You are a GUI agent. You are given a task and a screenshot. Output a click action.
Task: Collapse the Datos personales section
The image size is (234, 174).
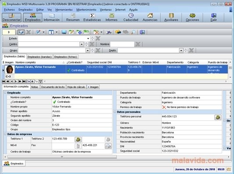click(115, 112)
